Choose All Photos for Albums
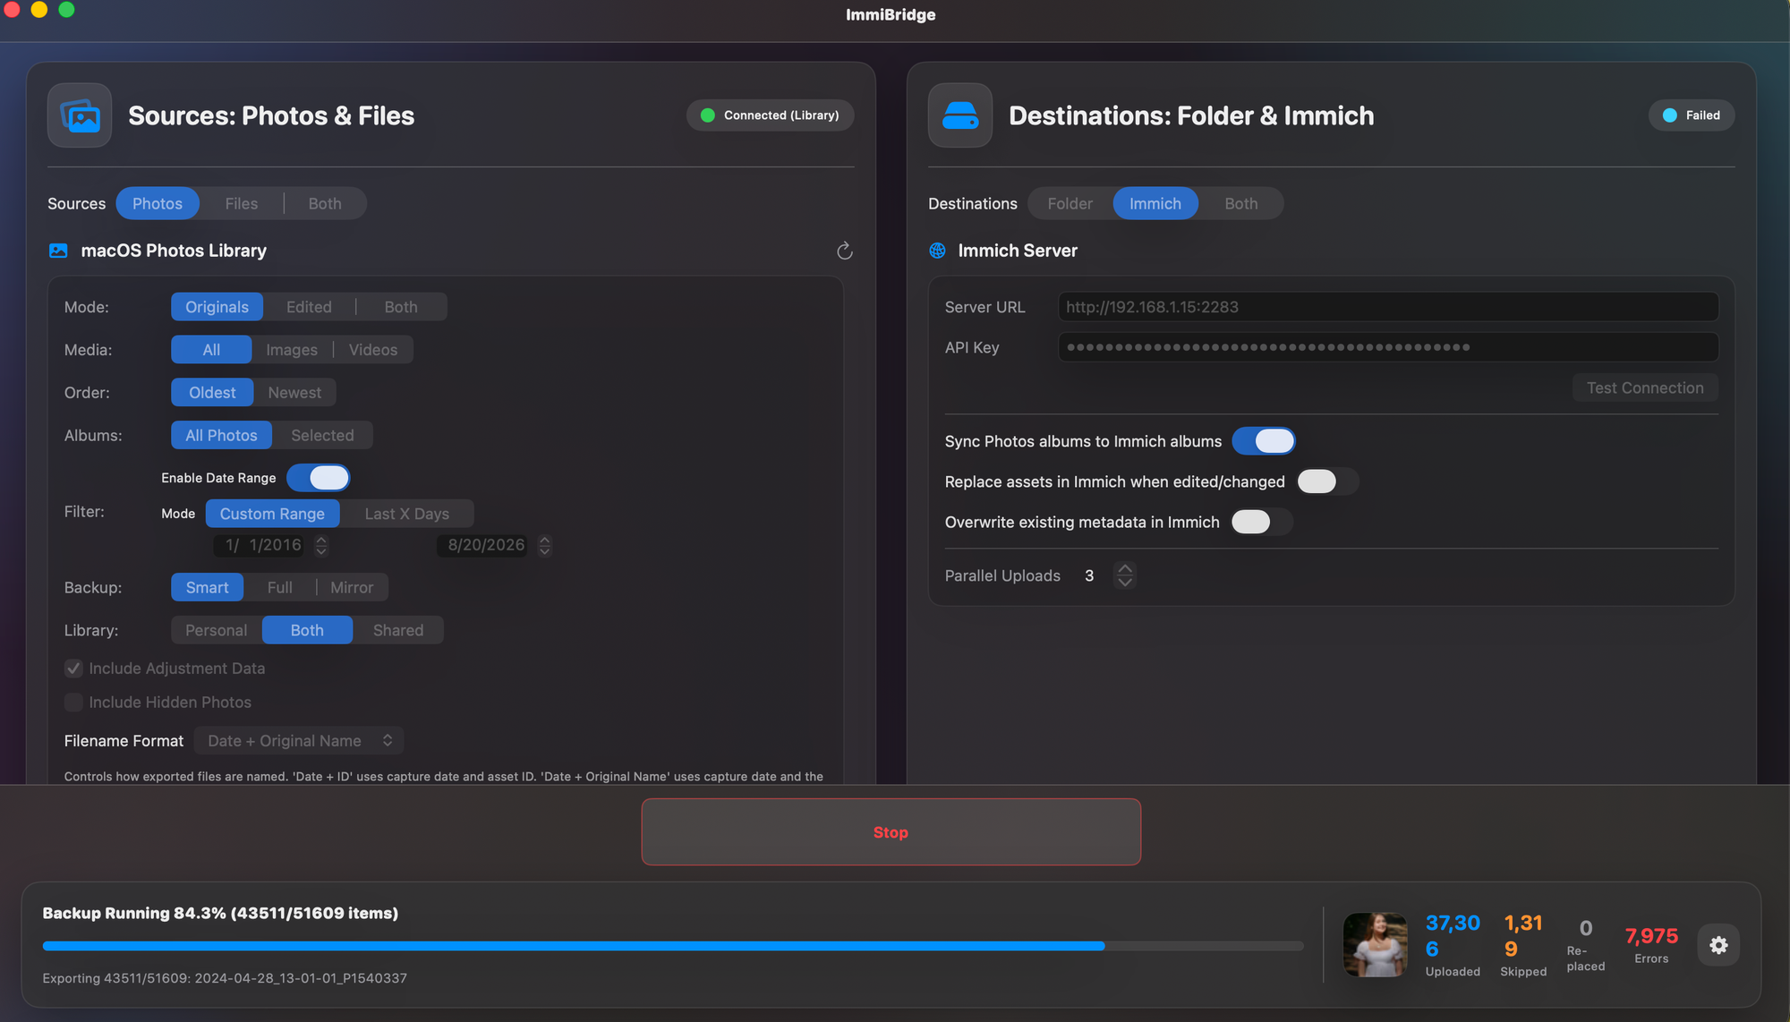Image resolution: width=1790 pixels, height=1022 pixels. (x=221, y=436)
